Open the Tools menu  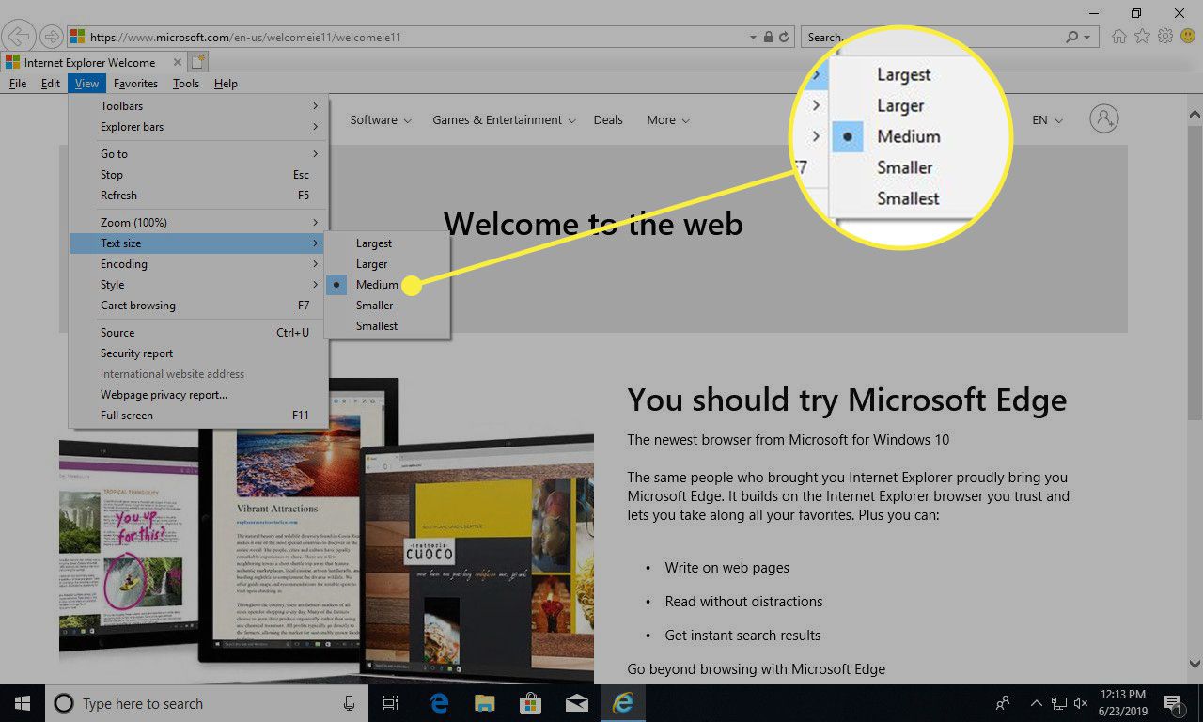(x=186, y=84)
